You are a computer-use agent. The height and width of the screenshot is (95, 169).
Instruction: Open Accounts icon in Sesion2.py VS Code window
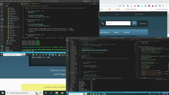pyautogui.click(x=2, y=46)
